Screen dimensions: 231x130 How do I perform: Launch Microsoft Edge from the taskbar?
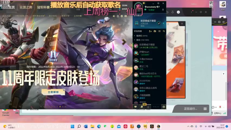(x=99, y=127)
